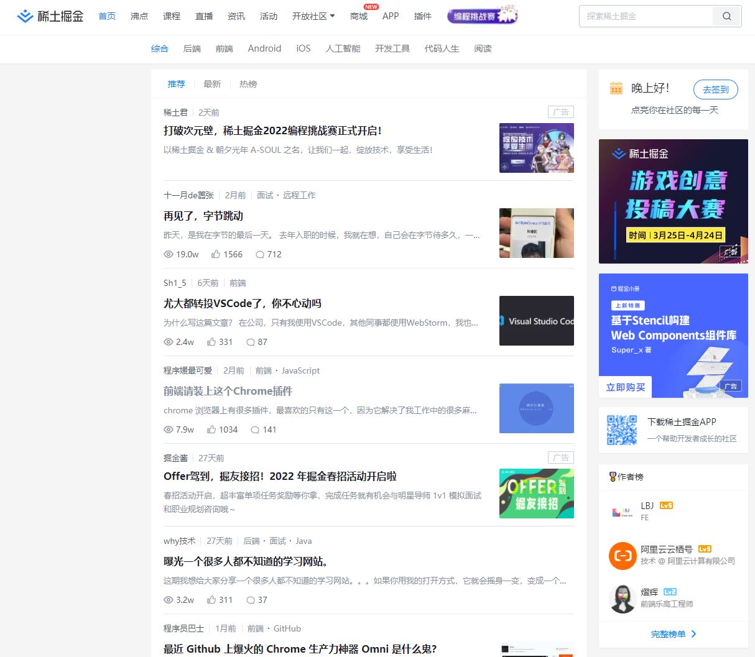Click author name 十一月de嚣张
This screenshot has width=755, height=657.
pyautogui.click(x=188, y=195)
